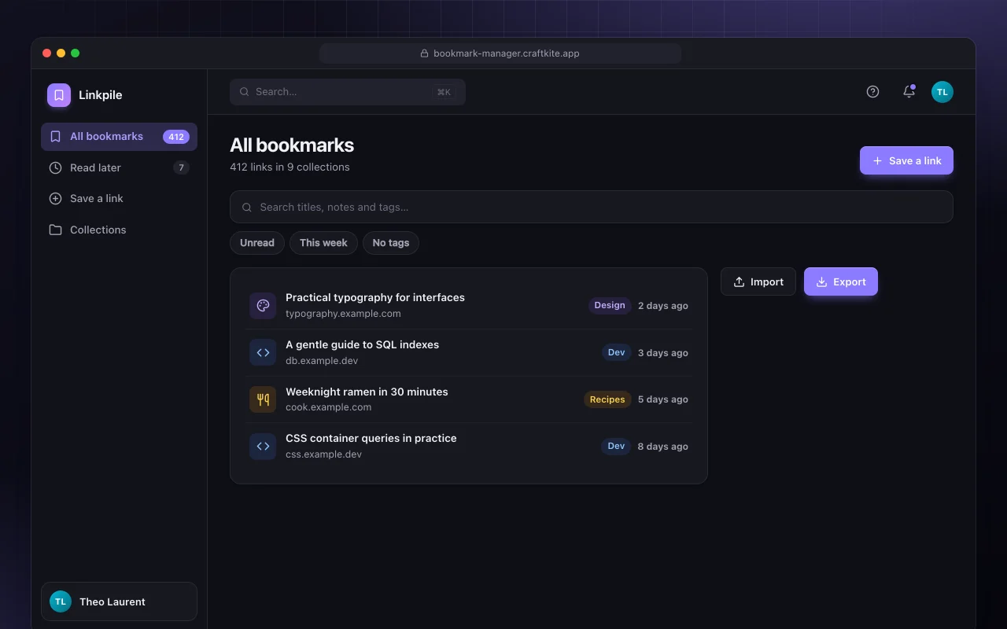
Task: Select All bookmarks in the sidebar
Action: pos(119,137)
